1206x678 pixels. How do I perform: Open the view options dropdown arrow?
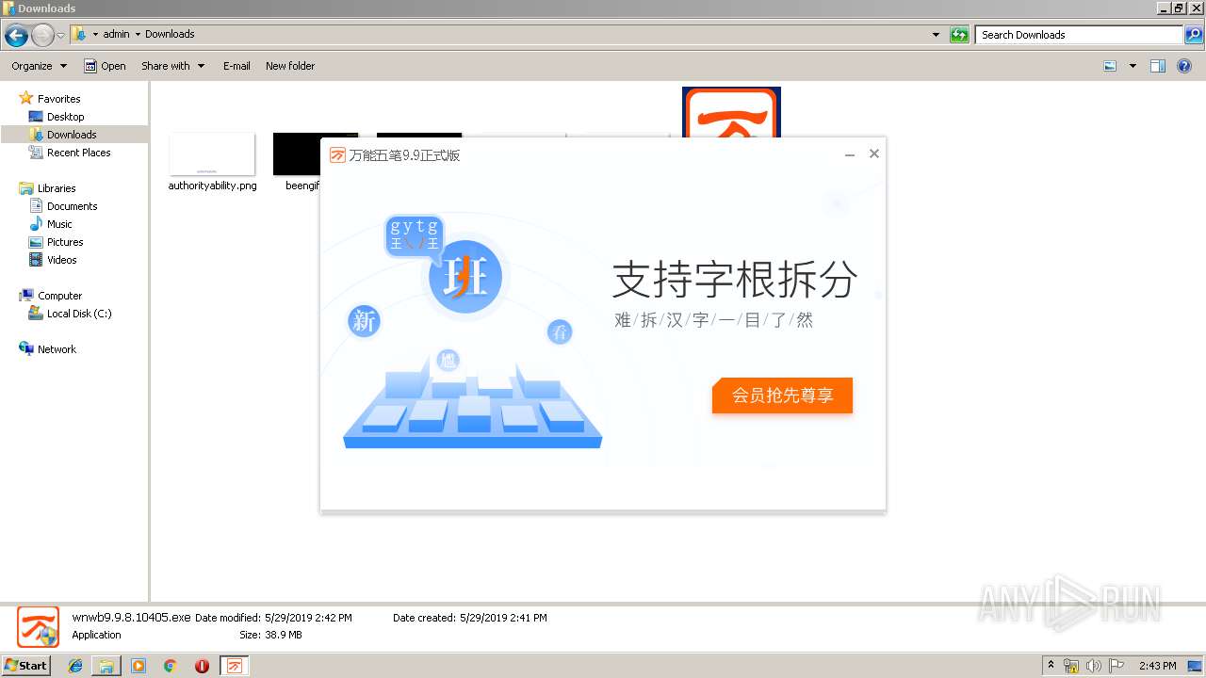[1133, 66]
